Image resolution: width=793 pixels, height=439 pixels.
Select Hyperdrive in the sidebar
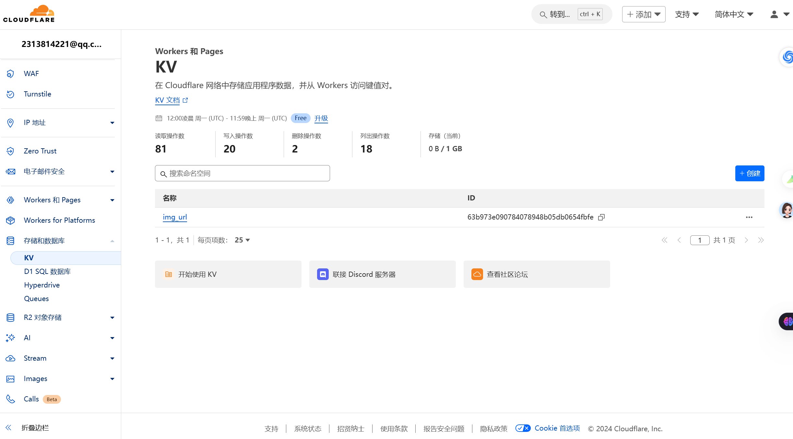tap(42, 285)
